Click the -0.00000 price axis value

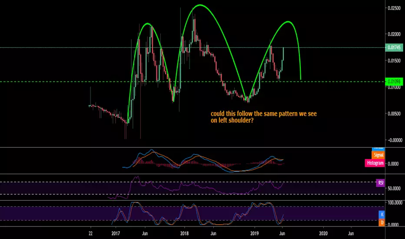[x=395, y=140]
